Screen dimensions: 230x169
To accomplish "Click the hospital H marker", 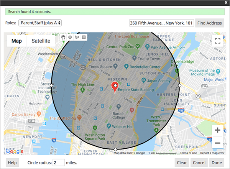I will click(132, 110).
